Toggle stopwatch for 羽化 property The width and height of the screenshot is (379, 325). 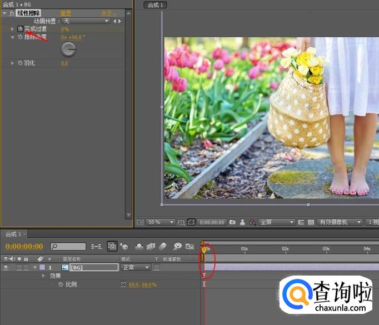tap(21, 63)
